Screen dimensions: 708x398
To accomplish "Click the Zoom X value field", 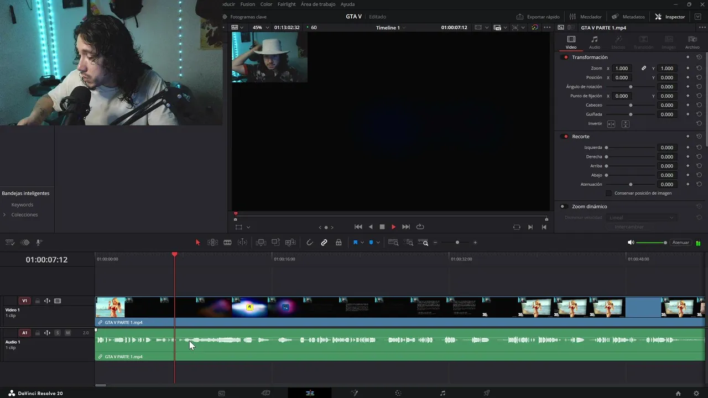I will click(x=622, y=69).
